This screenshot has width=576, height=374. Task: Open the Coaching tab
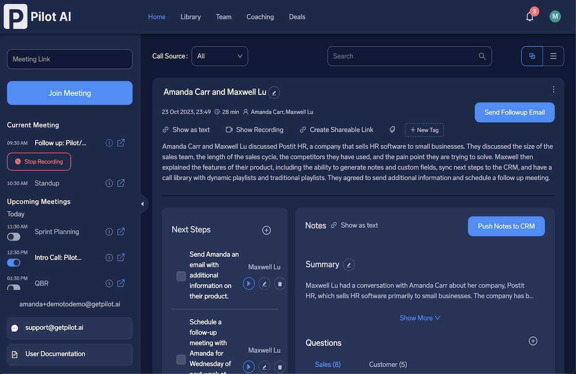pyautogui.click(x=260, y=17)
